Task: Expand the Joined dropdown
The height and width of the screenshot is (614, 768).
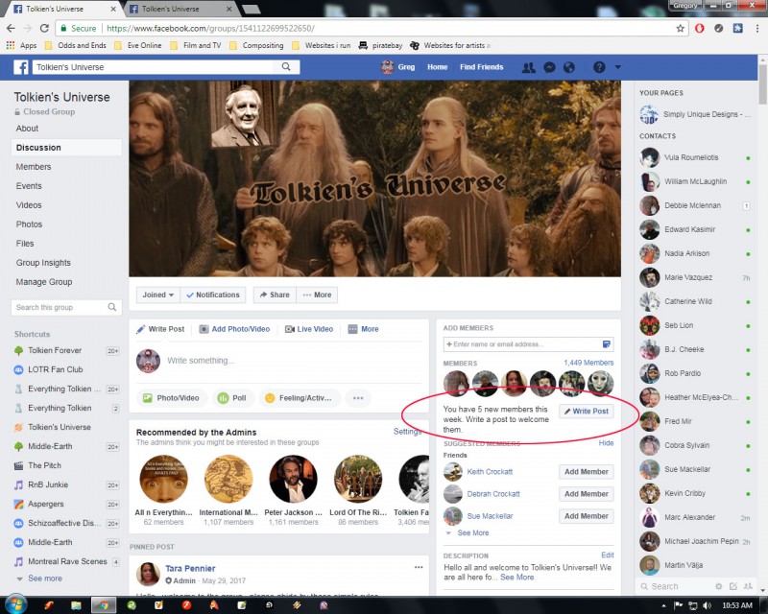Action: [x=158, y=295]
